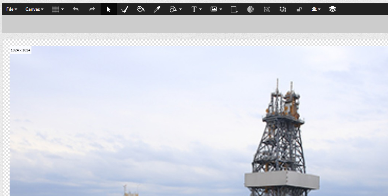Screen dimensions: 388x196
Task: Click the canvas resize icon
Action: (235, 9)
